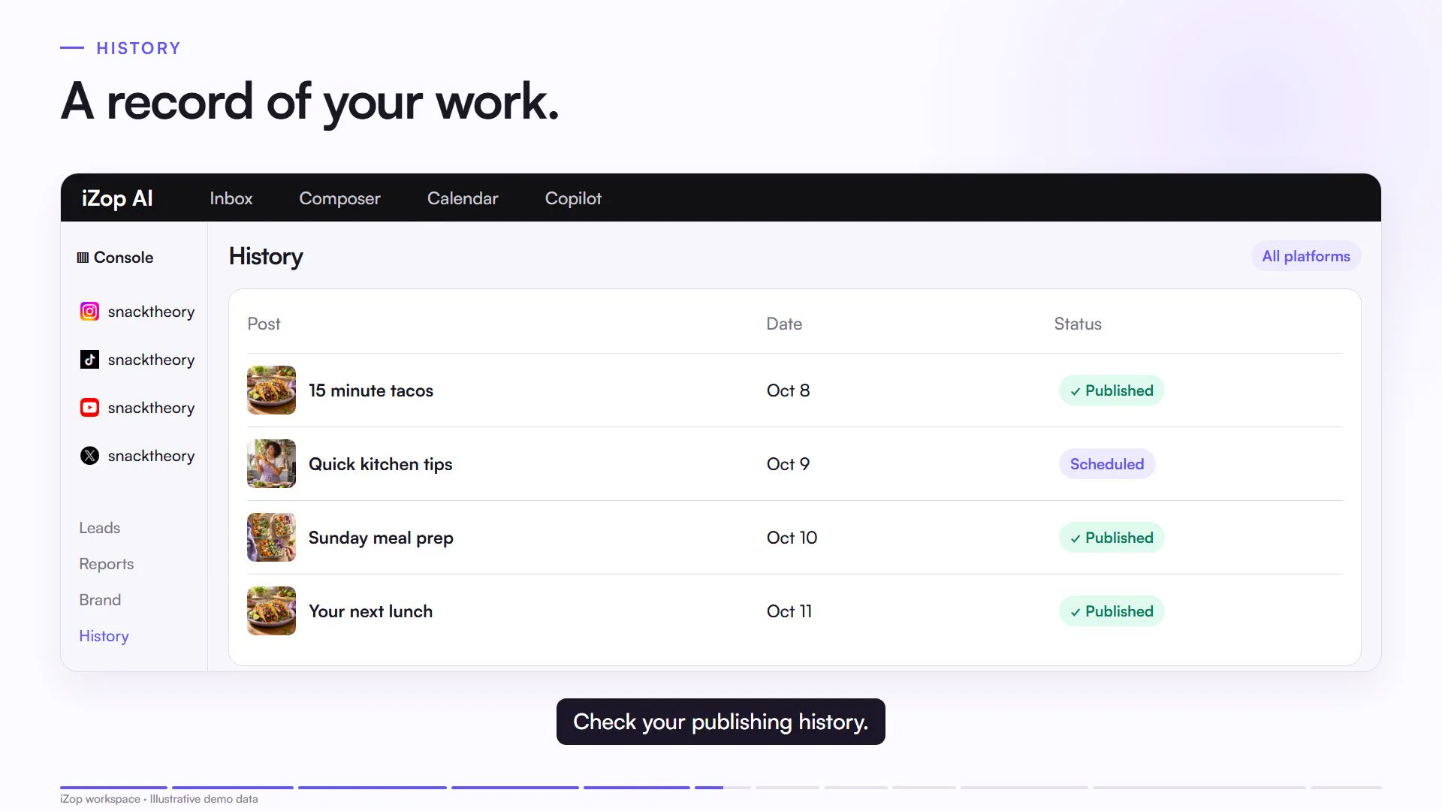Click the Published badge for Your next lunch
Screen dimensions: 1442x811
pyautogui.click(x=1112, y=611)
